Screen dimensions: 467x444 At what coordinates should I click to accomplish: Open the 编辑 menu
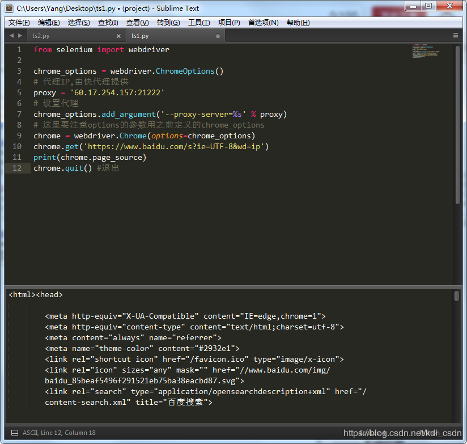[48, 22]
